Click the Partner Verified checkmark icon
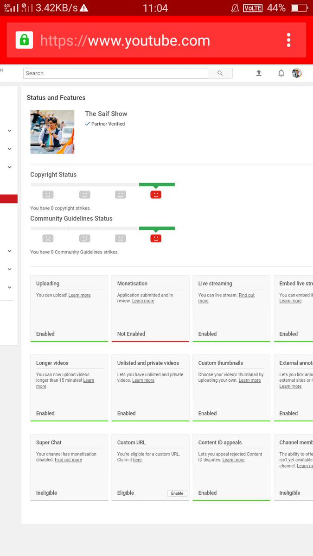The height and width of the screenshot is (556, 313). click(87, 124)
